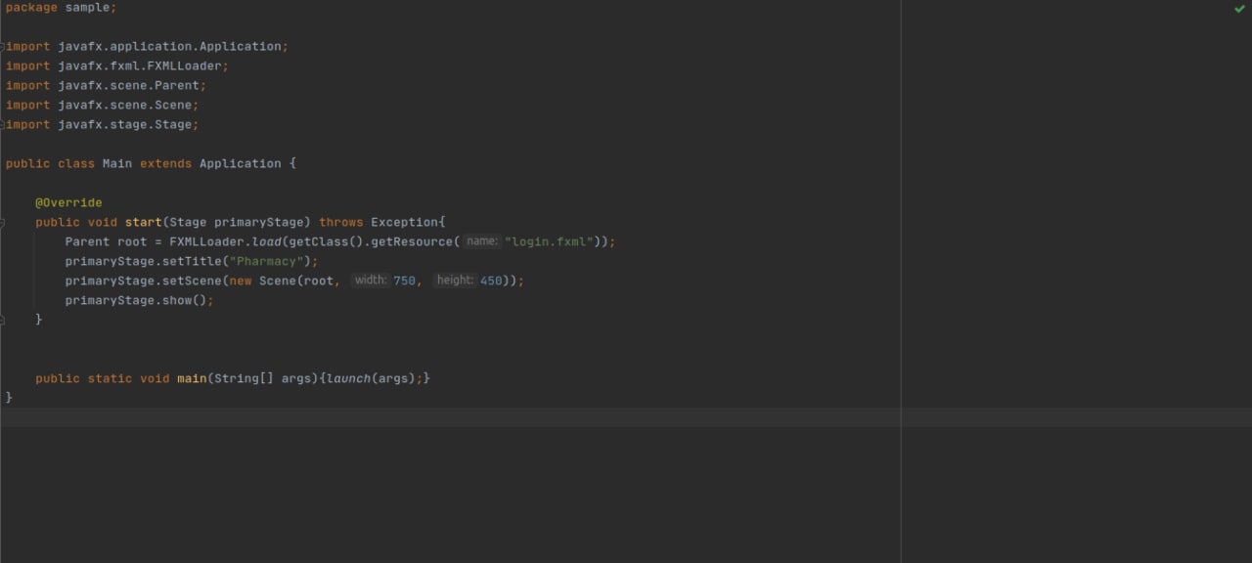
Task: Click the "name:" parameter hint
Action: pyautogui.click(x=482, y=241)
